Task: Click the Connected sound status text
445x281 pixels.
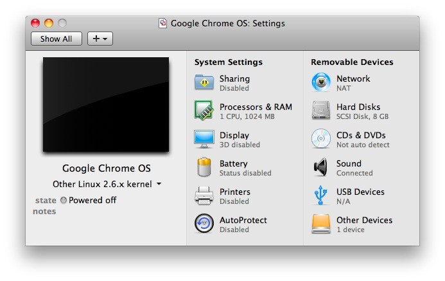Action: pyautogui.click(x=354, y=173)
